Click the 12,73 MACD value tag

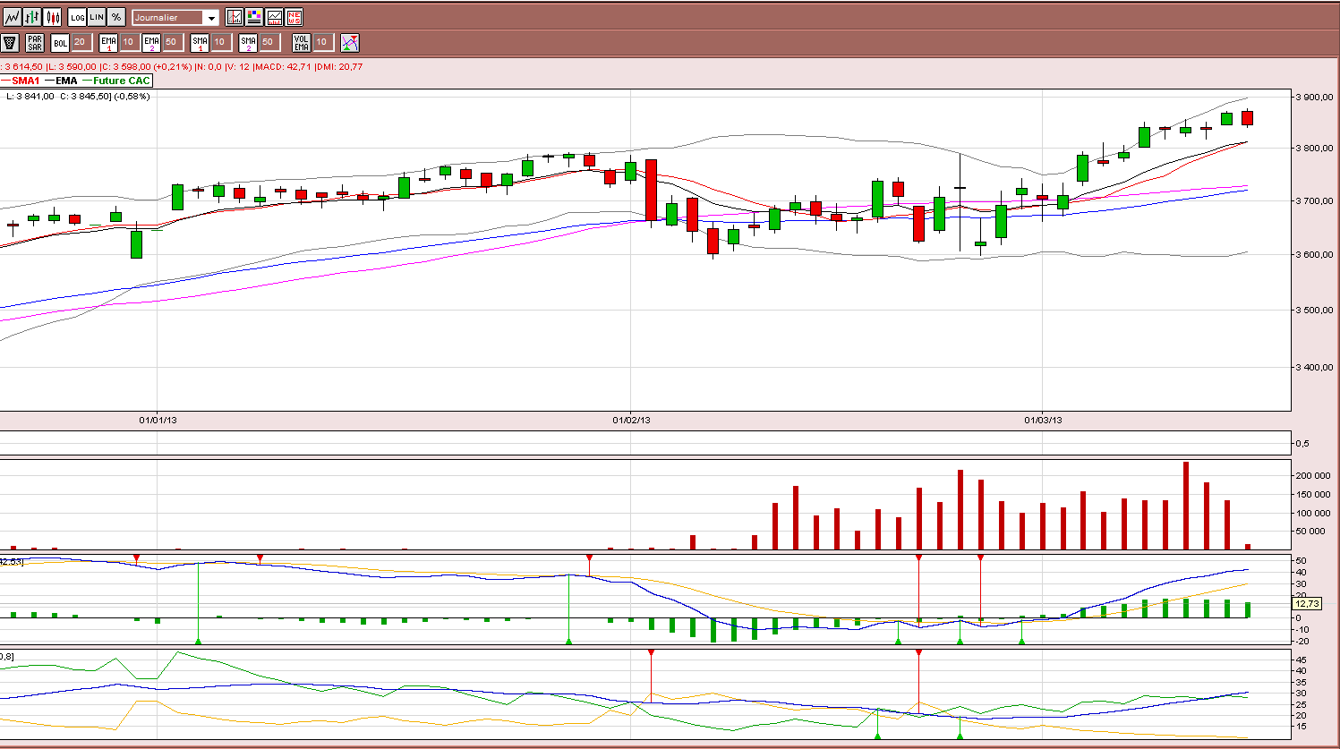click(x=1308, y=604)
